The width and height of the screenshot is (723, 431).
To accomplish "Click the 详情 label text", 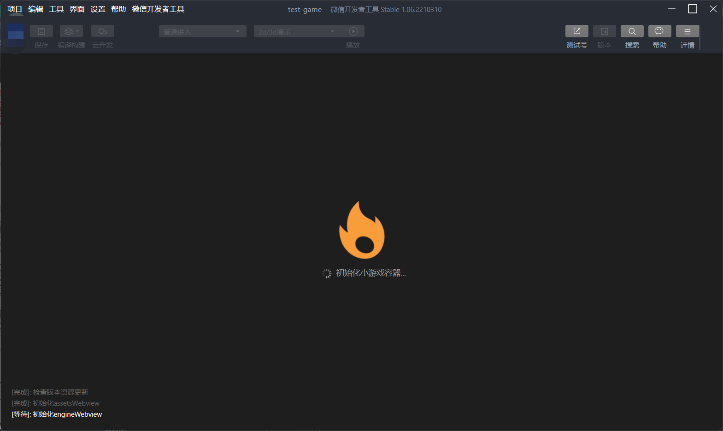I will point(688,45).
